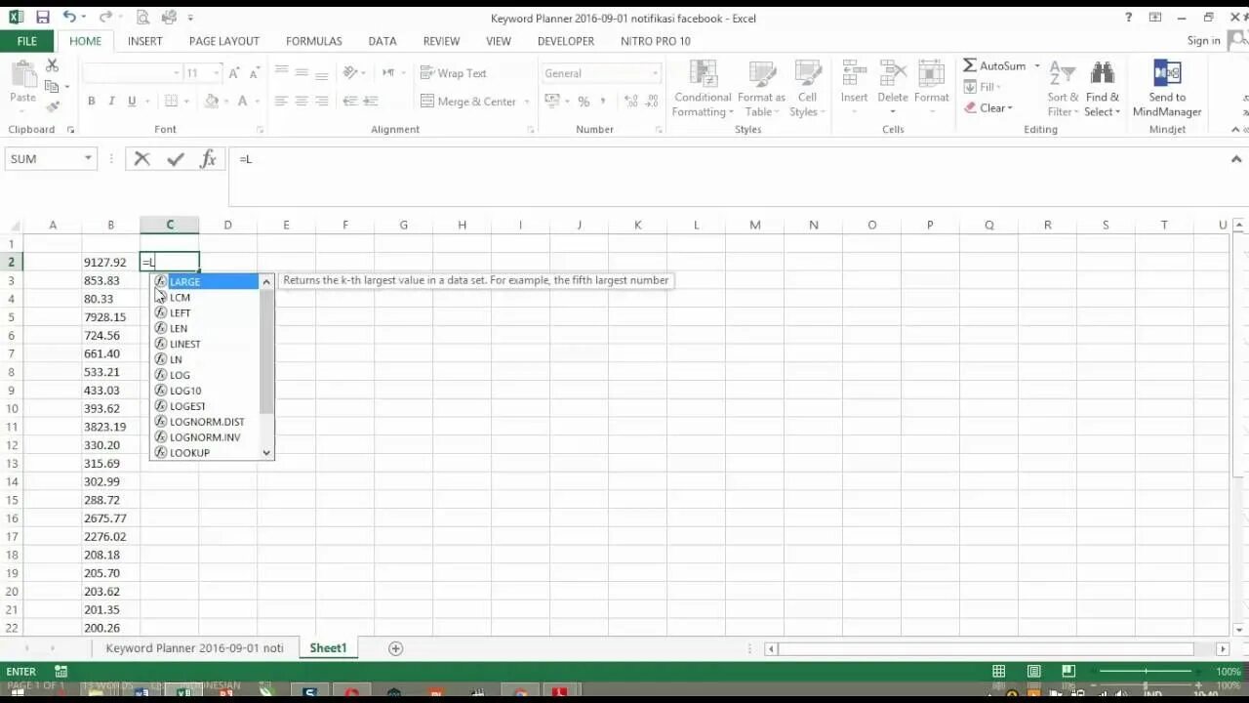Click the Cut scissors icon
This screenshot has width=1249, height=703.
[53, 65]
